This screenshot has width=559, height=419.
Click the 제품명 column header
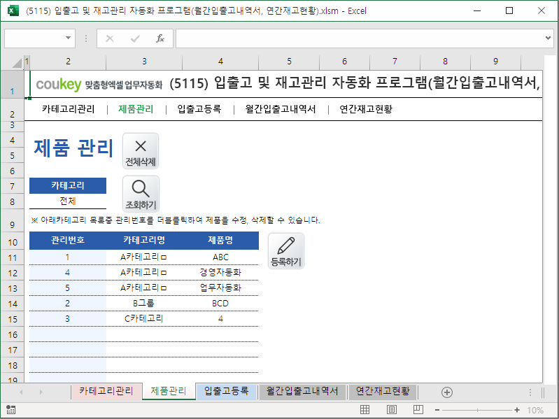pyautogui.click(x=220, y=241)
